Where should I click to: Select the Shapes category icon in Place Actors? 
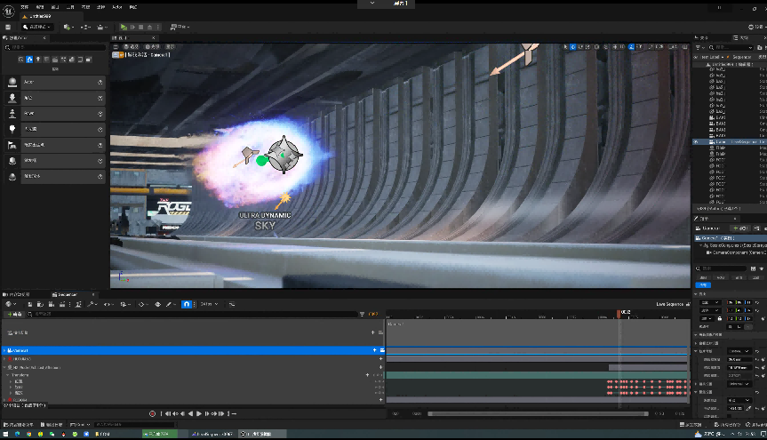coord(47,60)
